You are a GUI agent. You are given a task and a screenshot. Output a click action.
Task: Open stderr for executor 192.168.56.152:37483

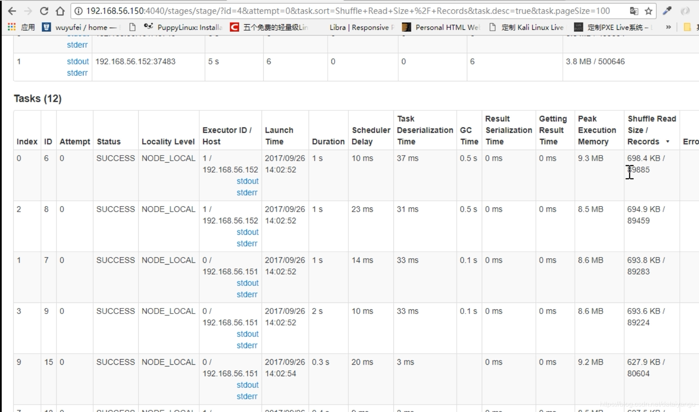click(x=77, y=73)
